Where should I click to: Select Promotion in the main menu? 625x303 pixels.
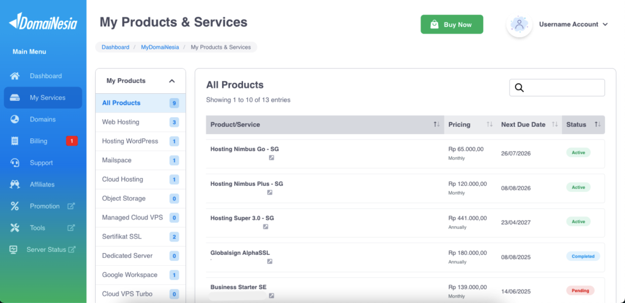[x=43, y=206]
